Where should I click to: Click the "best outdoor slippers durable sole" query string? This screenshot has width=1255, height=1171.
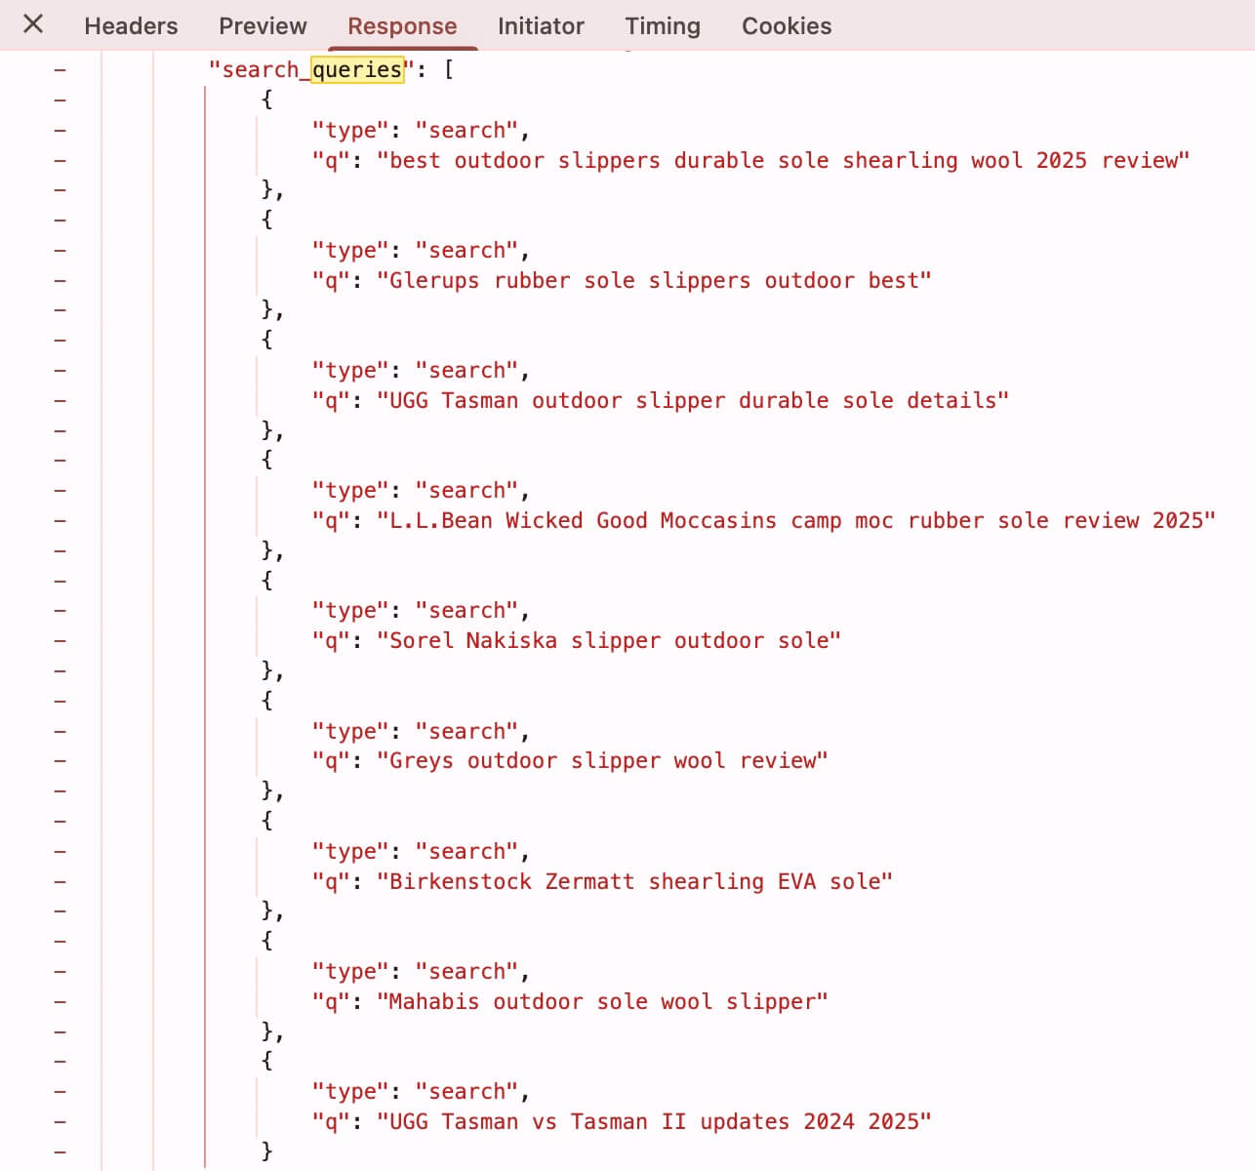click(x=783, y=160)
